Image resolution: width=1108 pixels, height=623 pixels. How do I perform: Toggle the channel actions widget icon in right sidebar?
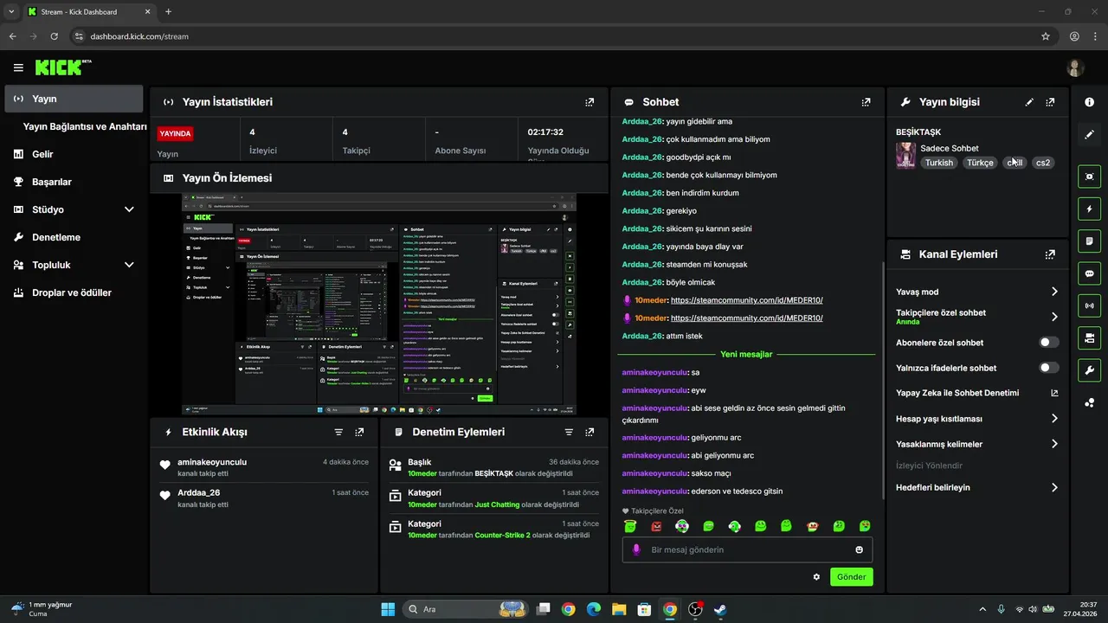click(1089, 337)
